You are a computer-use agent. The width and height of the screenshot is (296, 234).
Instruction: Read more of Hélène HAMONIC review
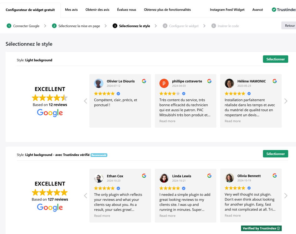point(232,121)
